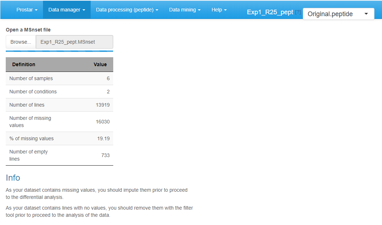Click the caret on Data processing (peptide)
Screen dimensions: 382x225
point(157,10)
